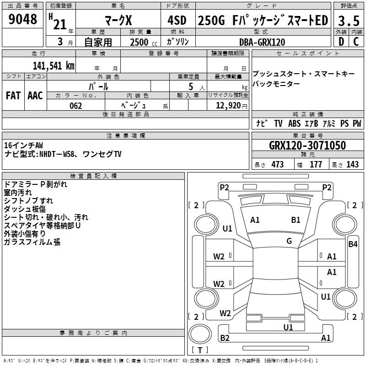Click the length value 473

tap(277, 165)
